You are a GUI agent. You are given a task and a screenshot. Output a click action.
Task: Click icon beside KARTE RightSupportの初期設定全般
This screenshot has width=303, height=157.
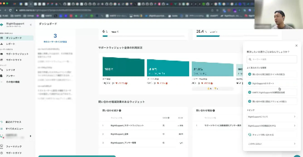coord(250,92)
